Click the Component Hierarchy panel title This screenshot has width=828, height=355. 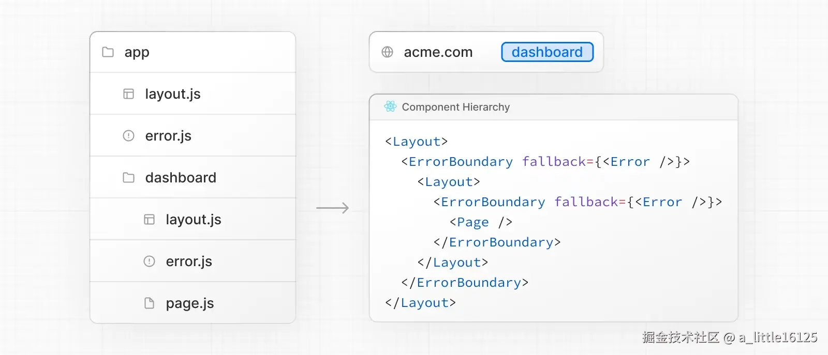pyautogui.click(x=455, y=107)
